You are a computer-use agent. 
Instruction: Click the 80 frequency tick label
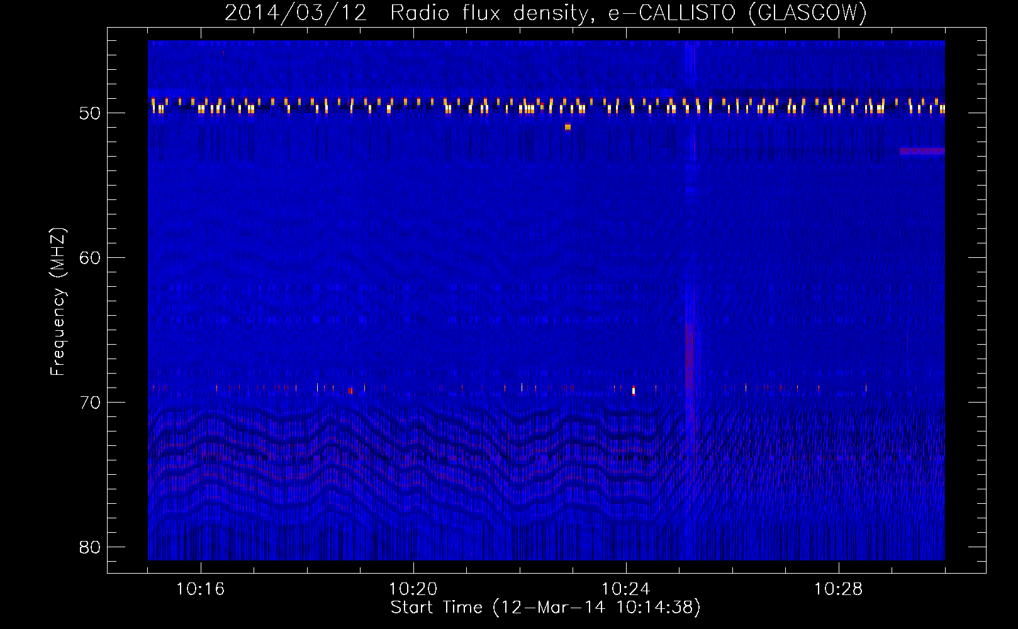point(90,547)
